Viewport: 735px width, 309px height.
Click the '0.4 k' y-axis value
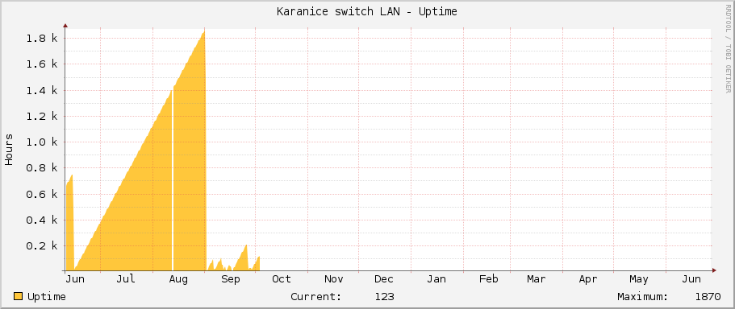pos(42,220)
